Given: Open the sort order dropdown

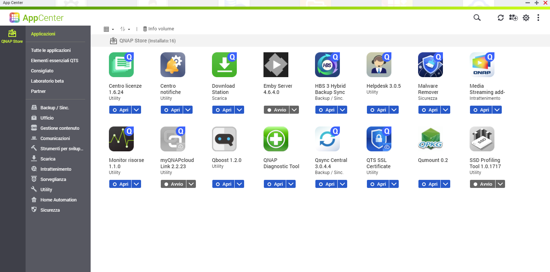Looking at the screenshot, I should click(125, 29).
